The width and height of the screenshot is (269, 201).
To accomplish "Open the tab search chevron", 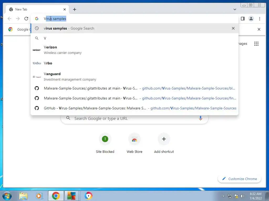I will click(235, 9).
